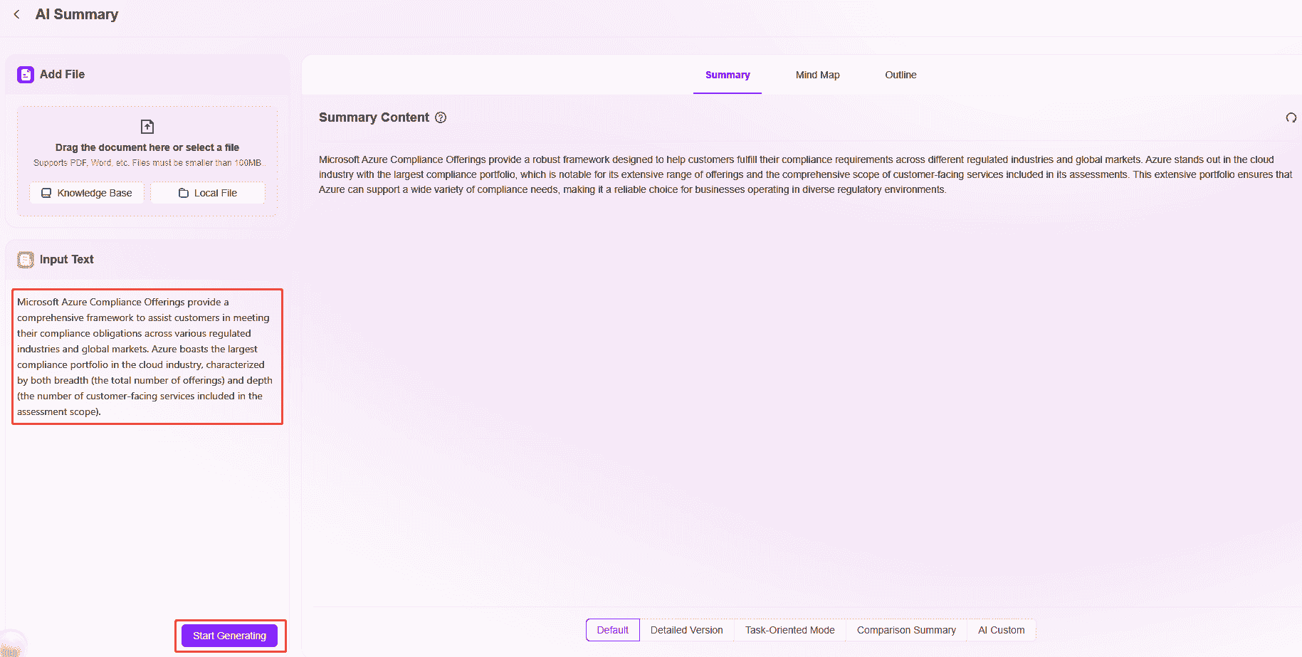Click the Input Text panel icon

(26, 260)
